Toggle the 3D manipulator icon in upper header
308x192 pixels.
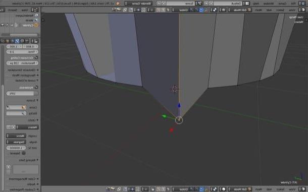tap(206, 10)
